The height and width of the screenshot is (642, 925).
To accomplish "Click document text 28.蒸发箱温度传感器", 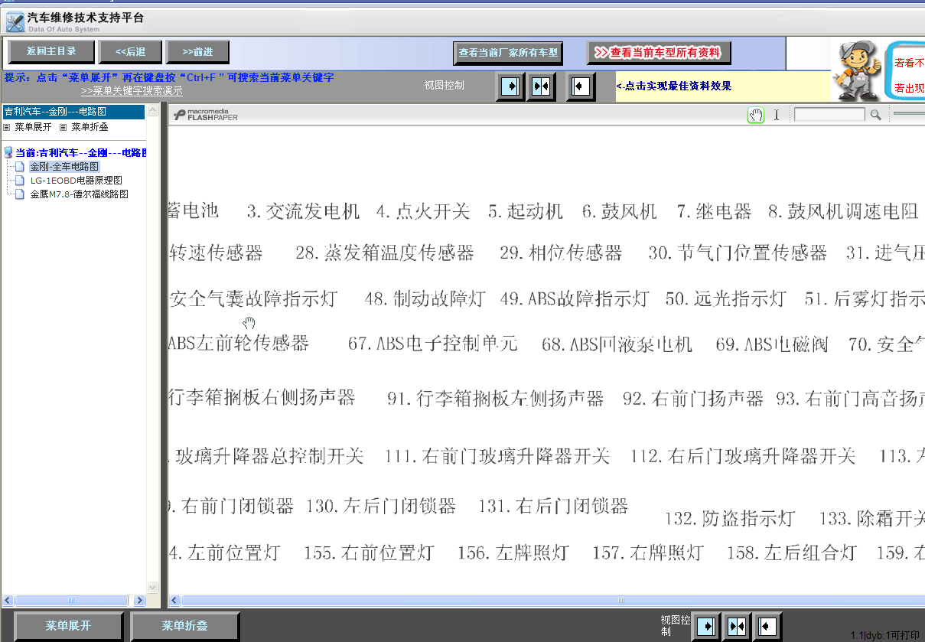I will [385, 253].
